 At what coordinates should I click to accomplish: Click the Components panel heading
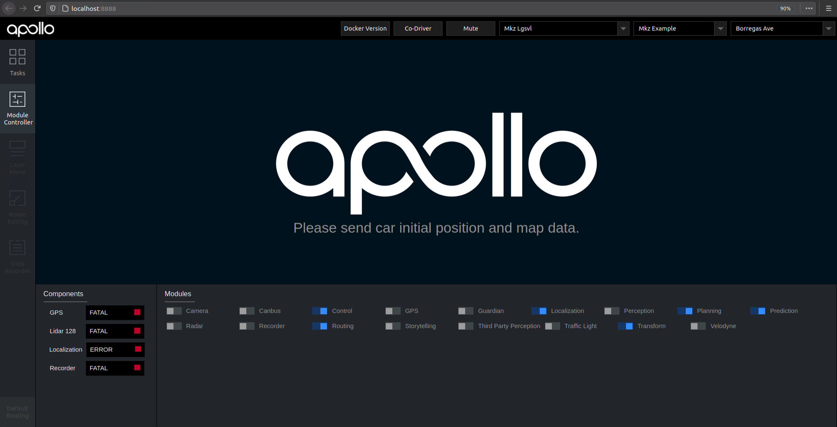click(x=63, y=294)
